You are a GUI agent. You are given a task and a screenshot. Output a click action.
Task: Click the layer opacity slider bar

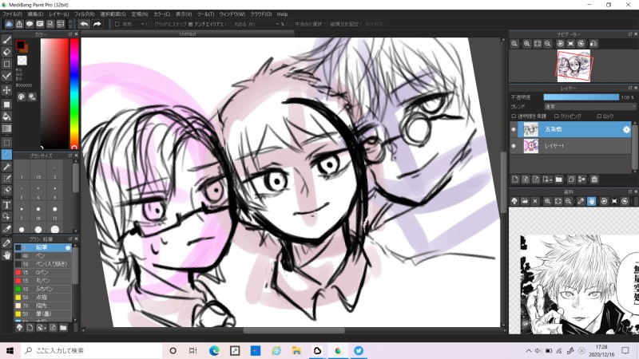(581, 97)
